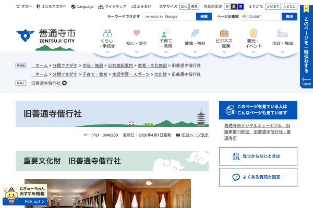Open 安心・安全 menu

coord(137,38)
